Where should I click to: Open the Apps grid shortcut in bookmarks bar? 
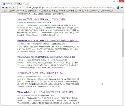[5, 11]
